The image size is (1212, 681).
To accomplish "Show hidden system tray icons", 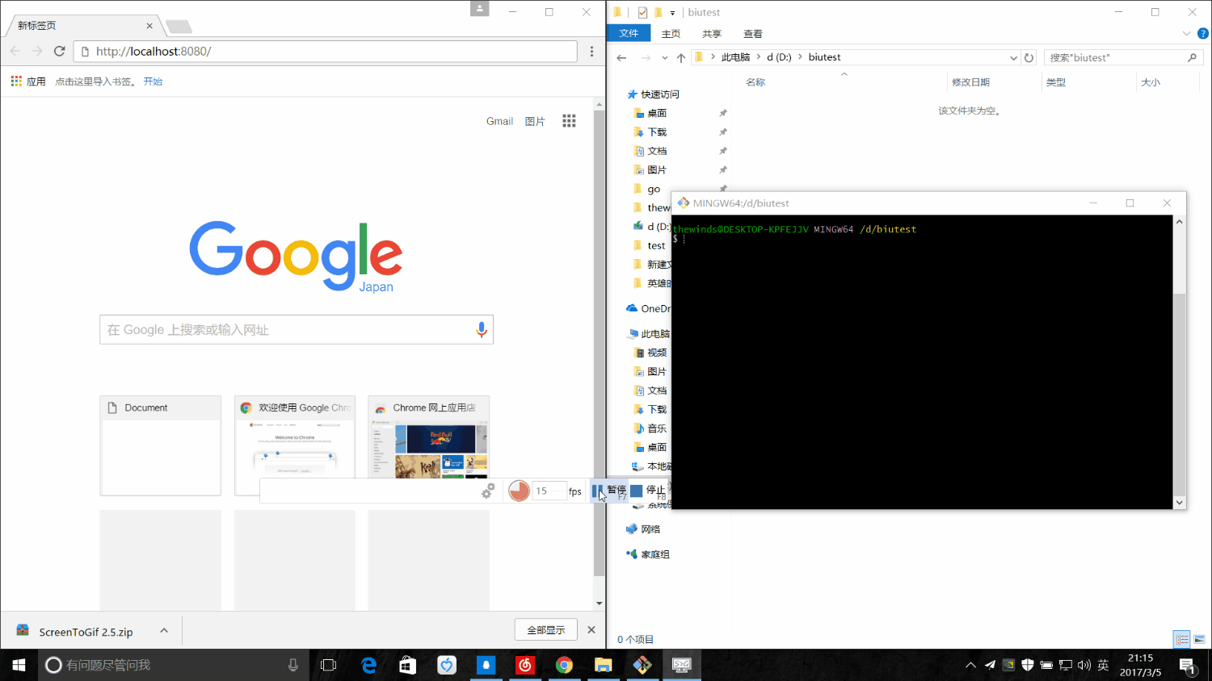I will [x=970, y=665].
